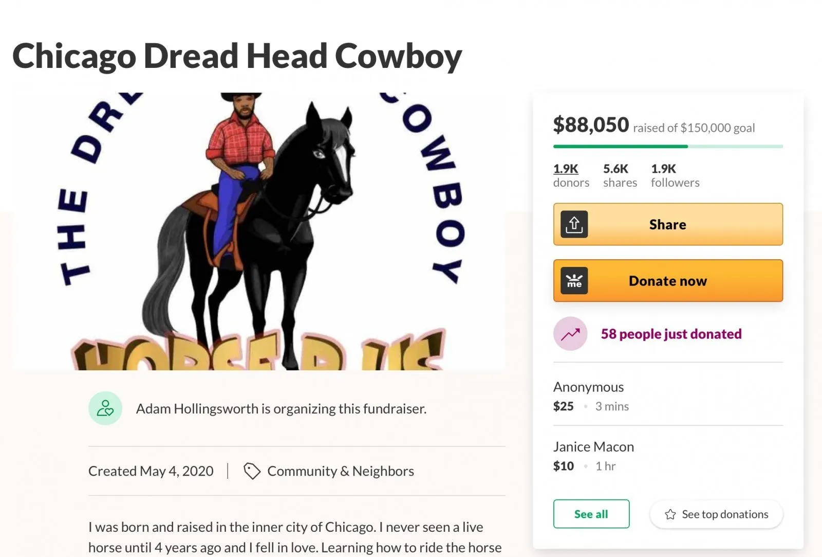
Task: Click the fundraising progress bar
Action: tap(668, 147)
